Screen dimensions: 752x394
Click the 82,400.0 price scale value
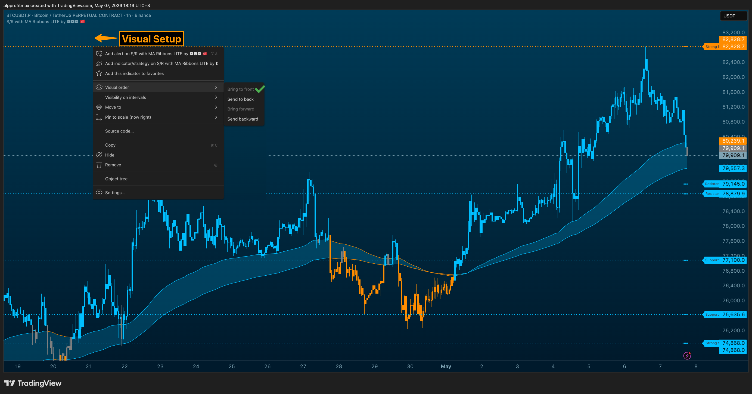pyautogui.click(x=733, y=62)
